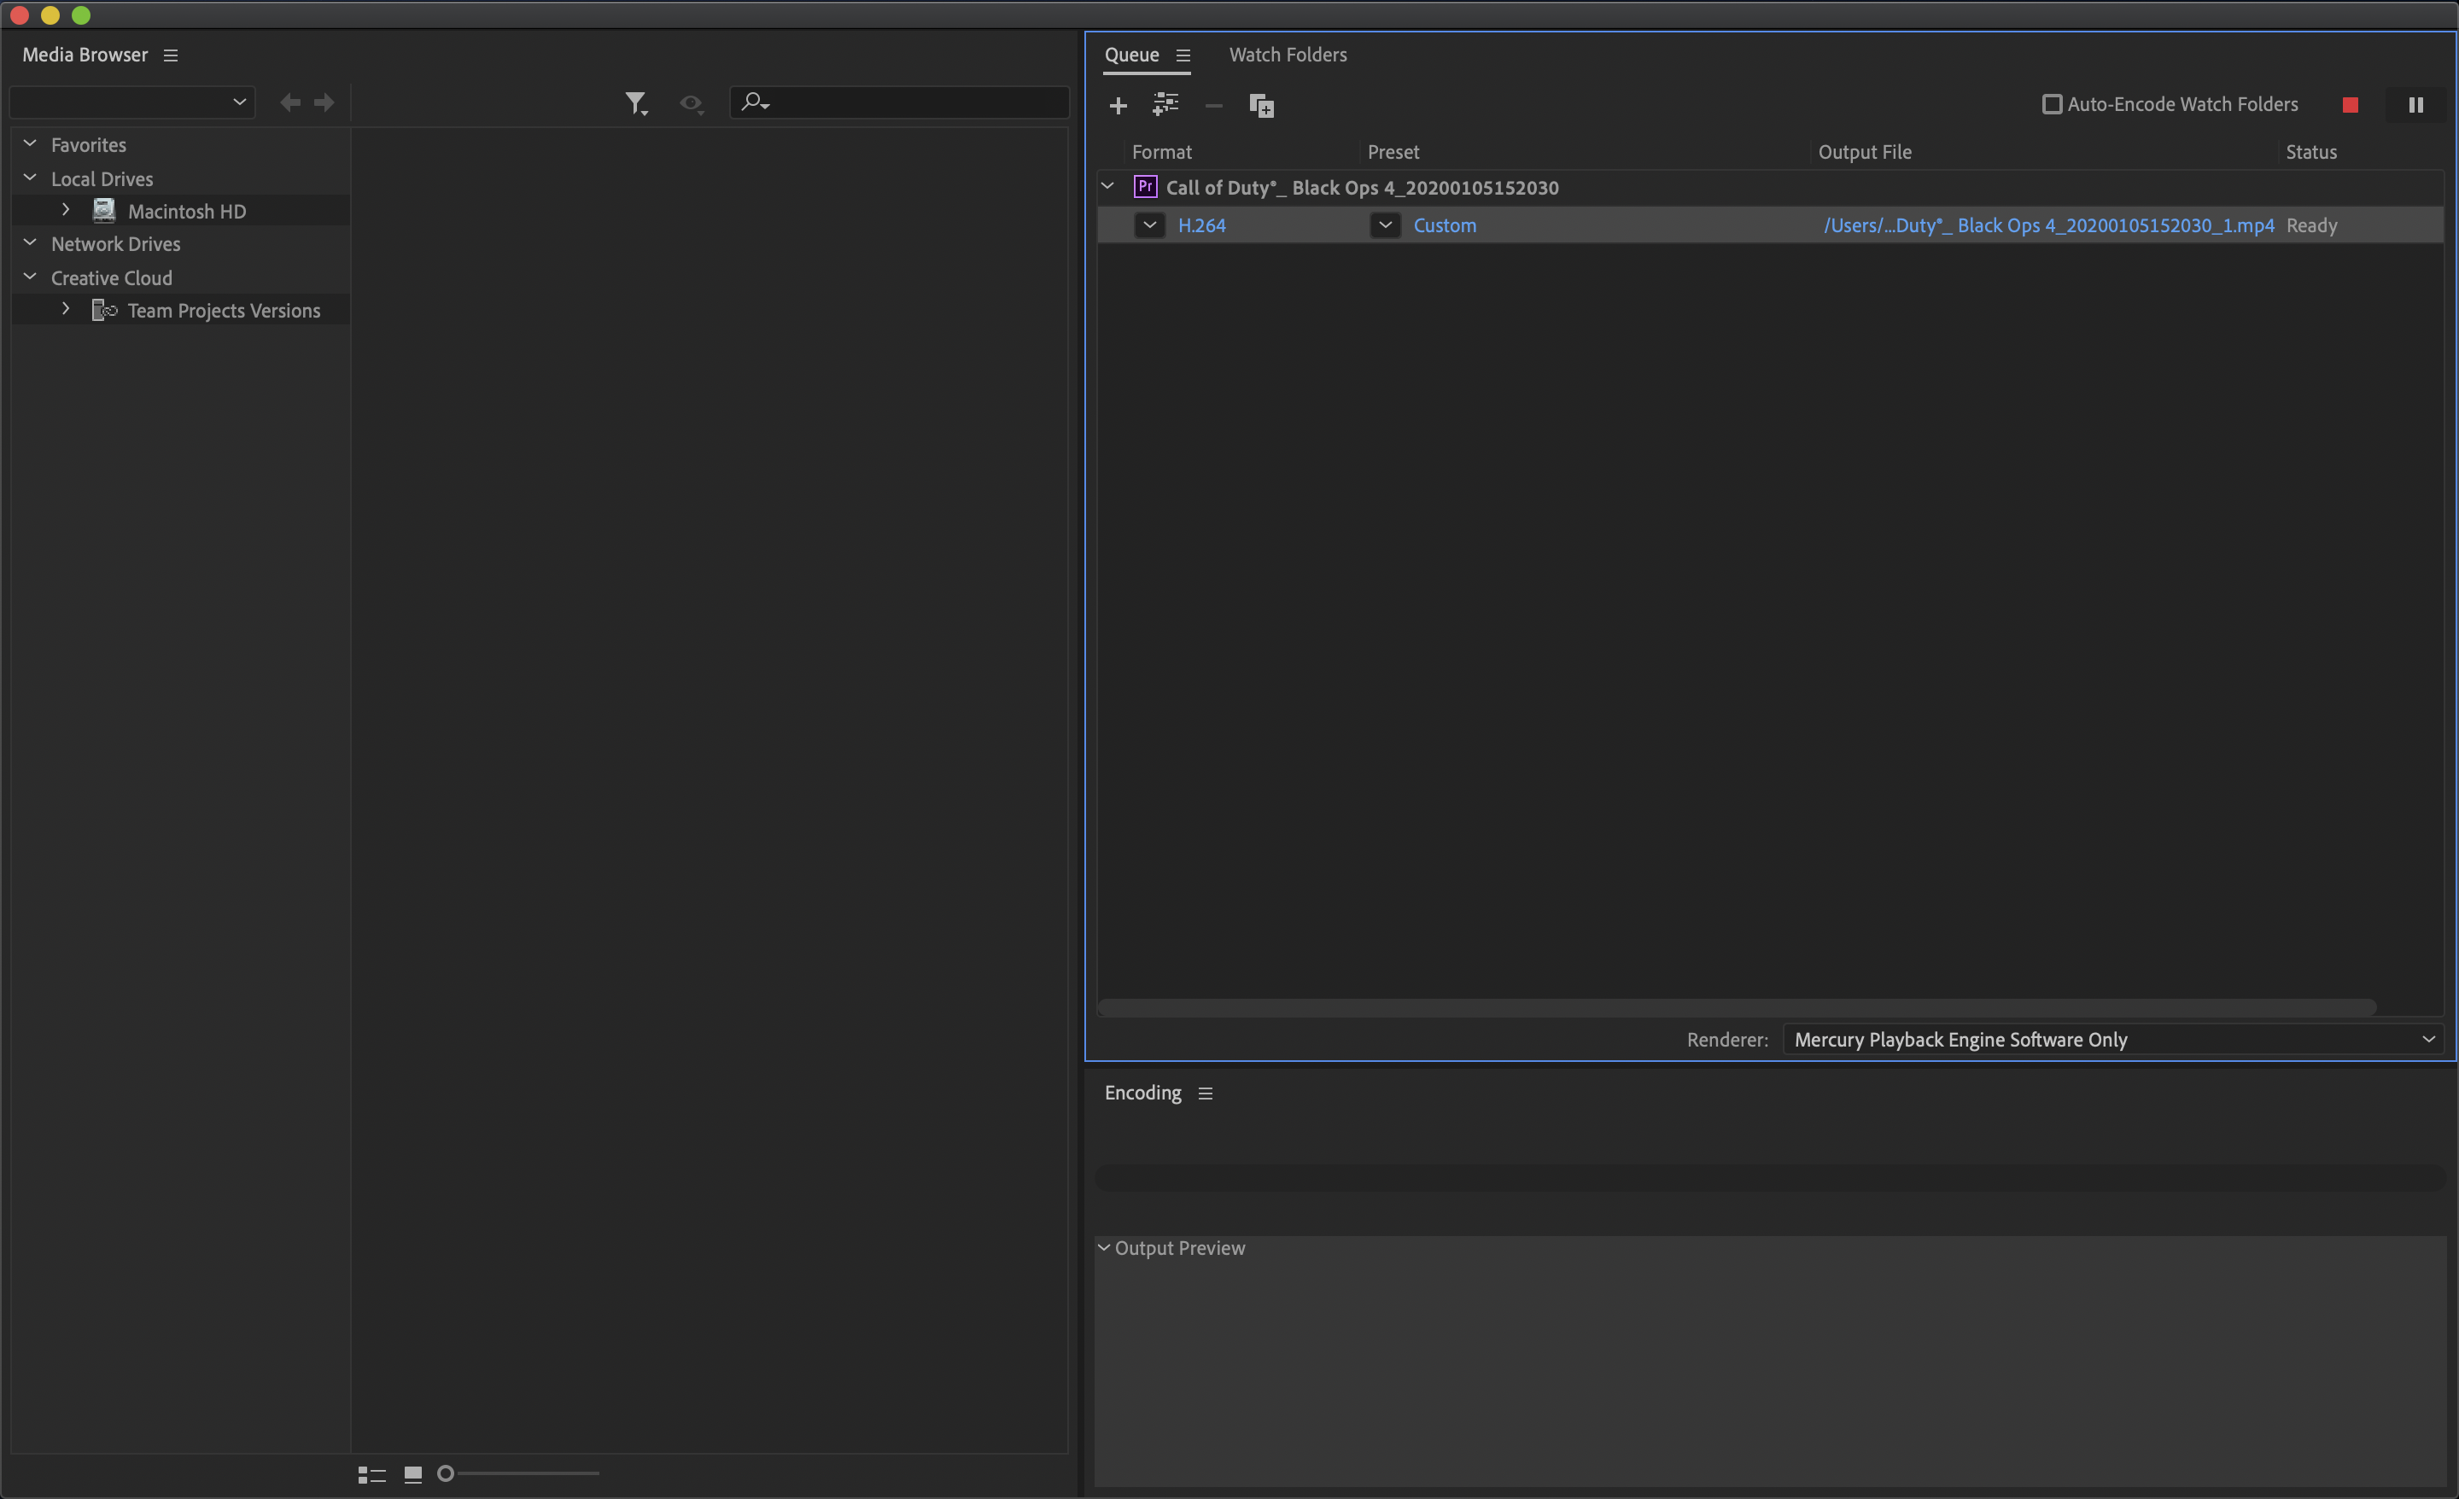Image resolution: width=2459 pixels, height=1499 pixels.
Task: Enable Auto-Encode Watch Folders checkbox
Action: click(2052, 104)
